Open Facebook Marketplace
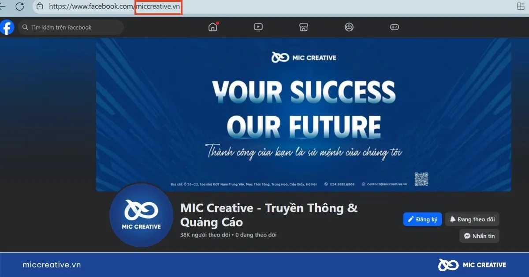Image resolution: width=529 pixels, height=277 pixels. [x=303, y=27]
